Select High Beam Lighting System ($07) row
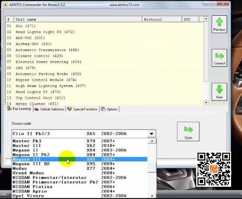Screen dimensions: 242x199 [105, 86]
